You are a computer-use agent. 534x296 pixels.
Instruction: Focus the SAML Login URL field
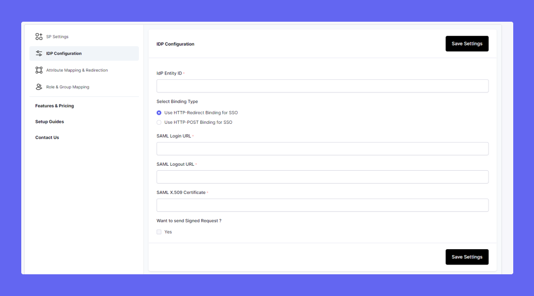322,149
